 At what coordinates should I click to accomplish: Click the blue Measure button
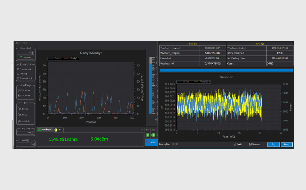(x=151, y=142)
